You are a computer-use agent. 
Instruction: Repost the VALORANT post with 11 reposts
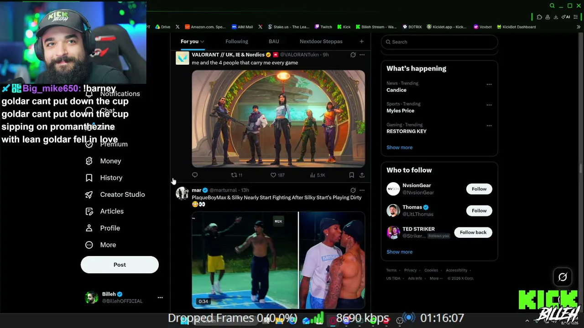click(236, 175)
